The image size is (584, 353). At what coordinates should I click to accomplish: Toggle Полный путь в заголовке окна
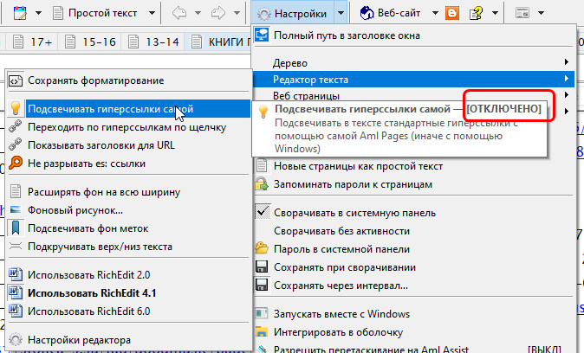(x=413, y=35)
